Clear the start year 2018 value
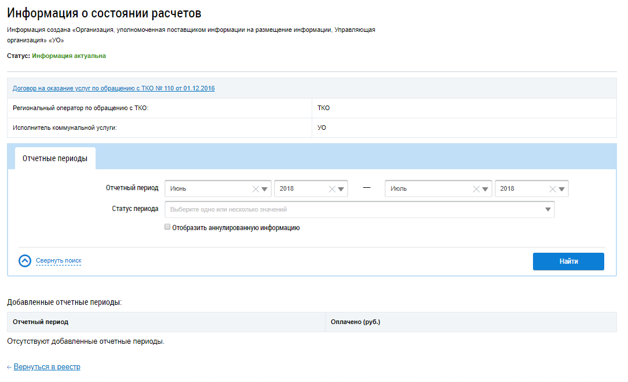Viewport: 628px width, 382px height. pos(332,189)
